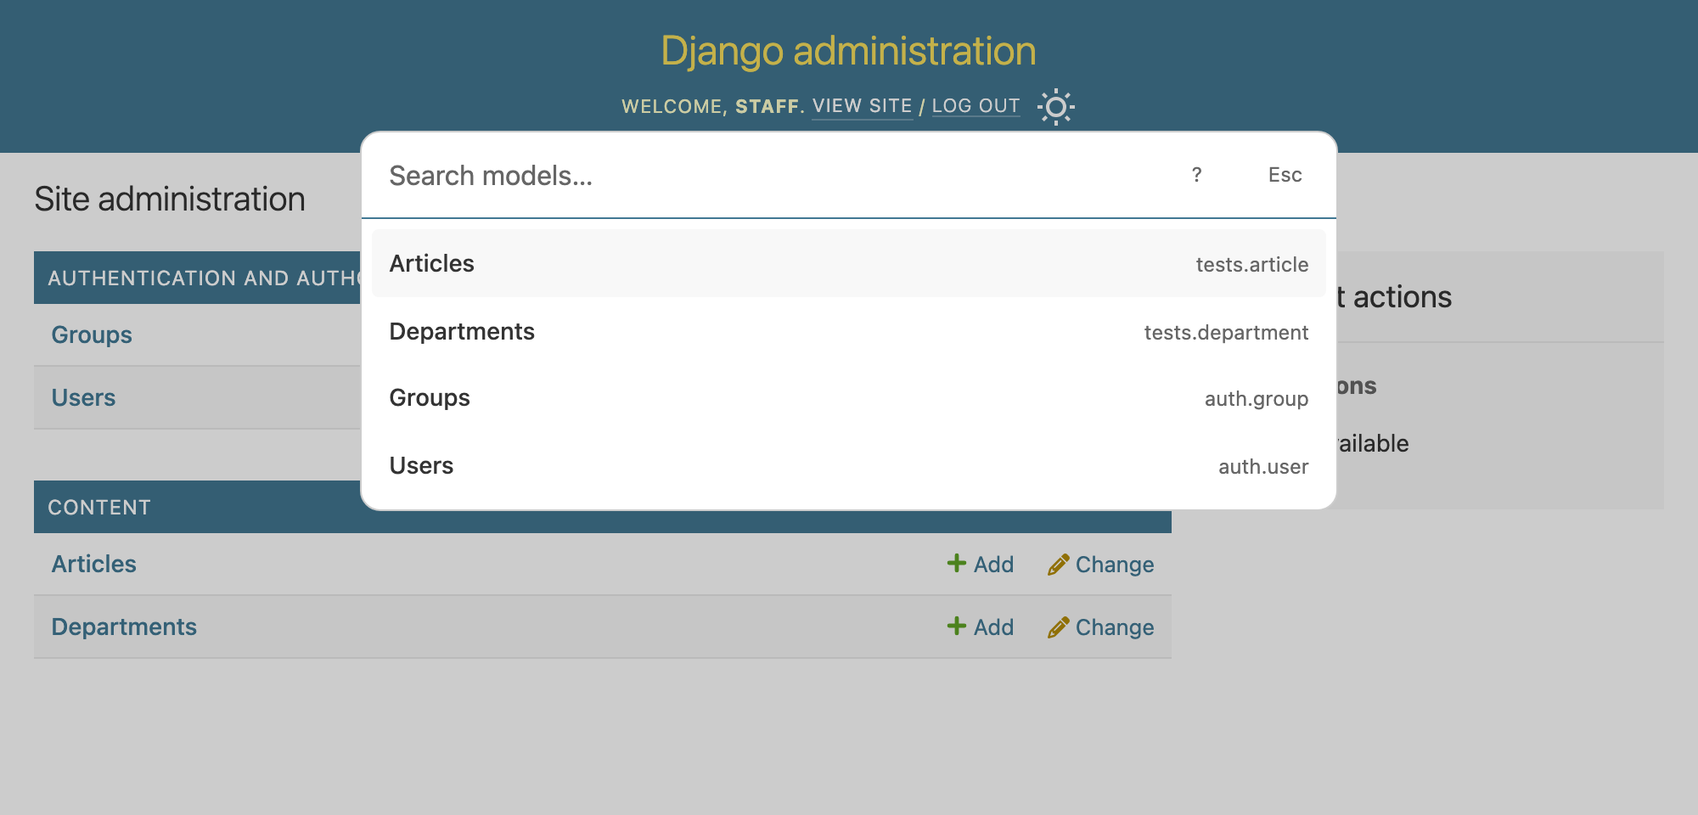Click the plus icon for Articles

[x=957, y=564]
